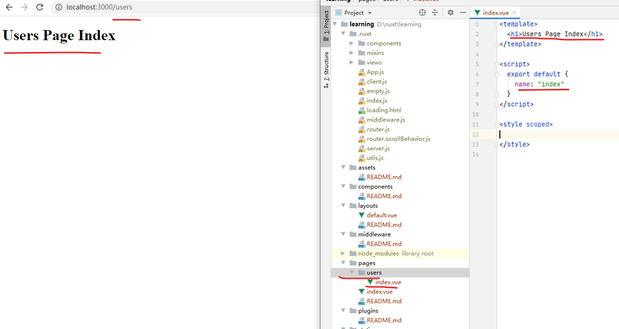Open Project panel settings gear
The width and height of the screenshot is (619, 329).
click(x=450, y=13)
